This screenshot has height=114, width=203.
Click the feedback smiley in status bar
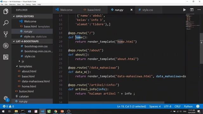coord(198,106)
